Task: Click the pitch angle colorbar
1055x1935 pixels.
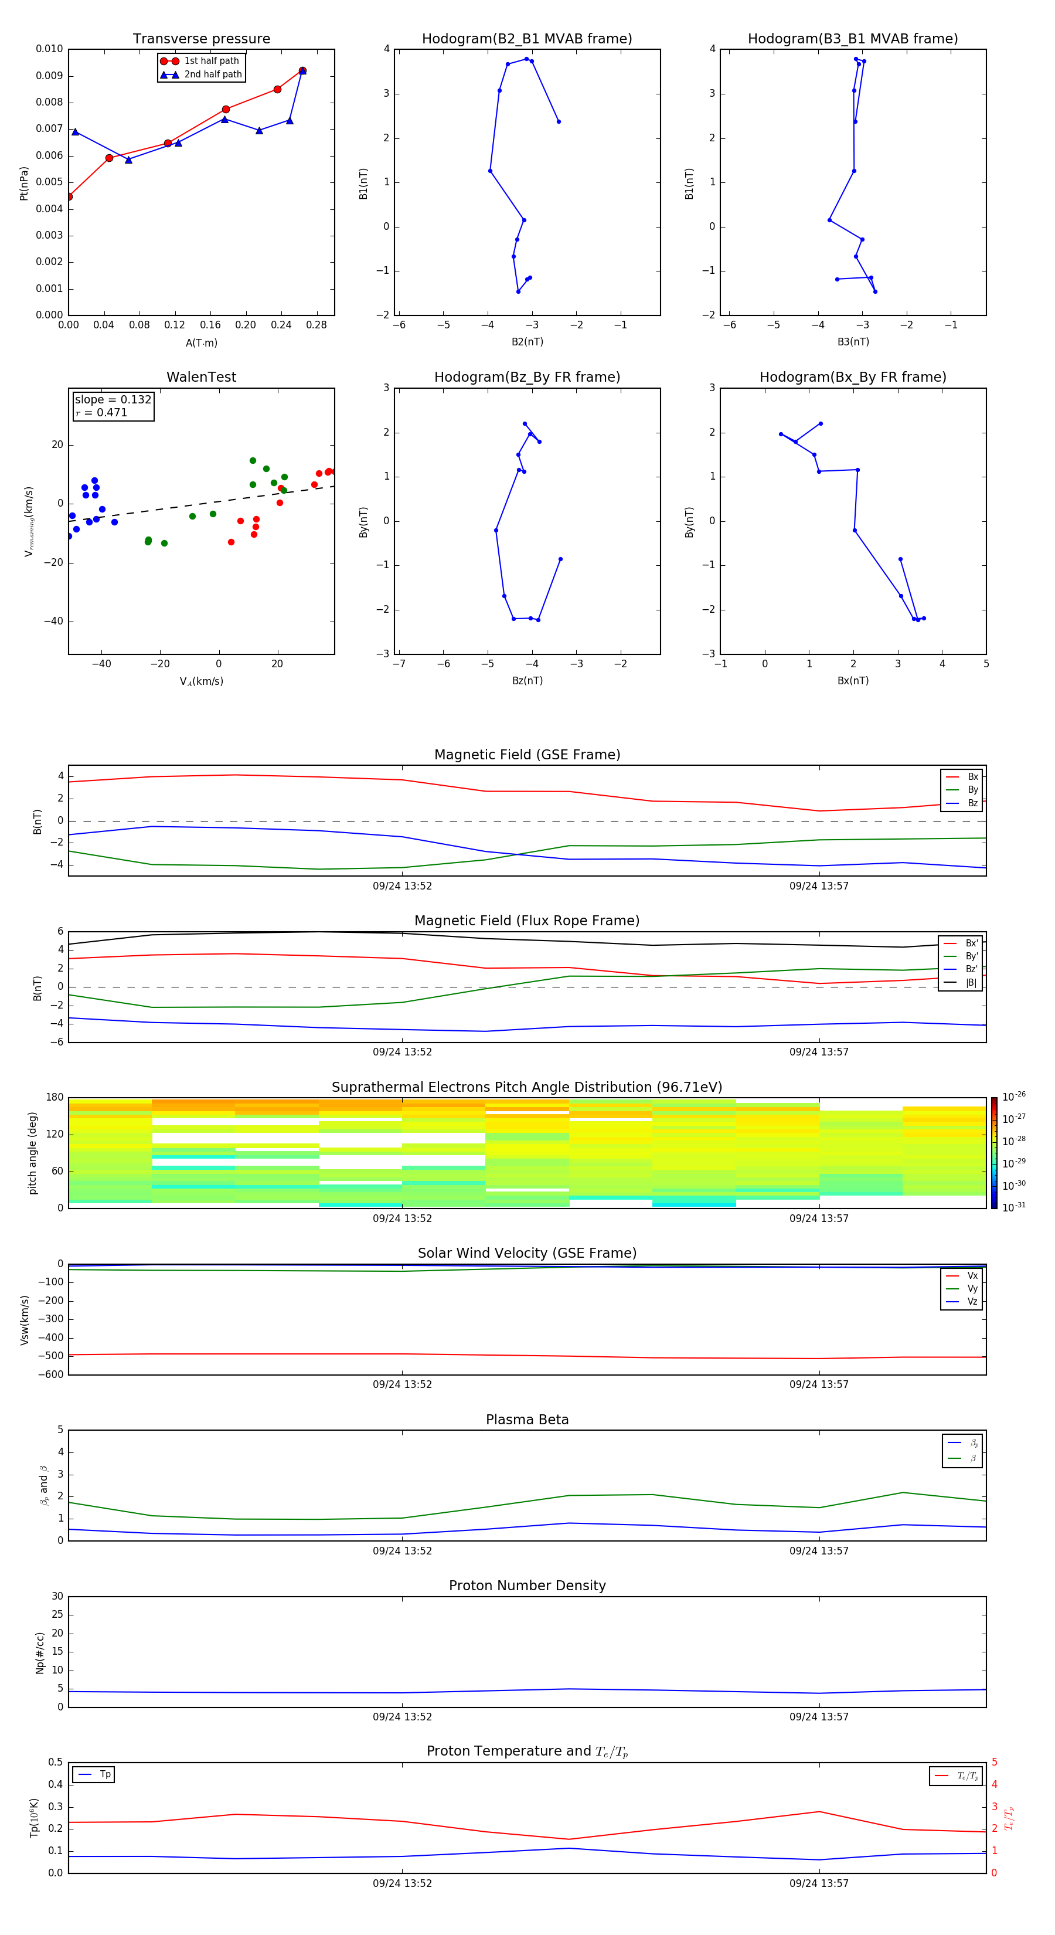Action: tap(994, 1153)
